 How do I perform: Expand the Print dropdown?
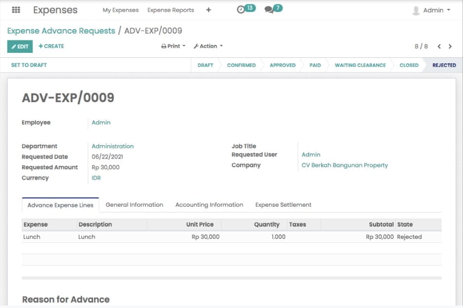point(173,46)
